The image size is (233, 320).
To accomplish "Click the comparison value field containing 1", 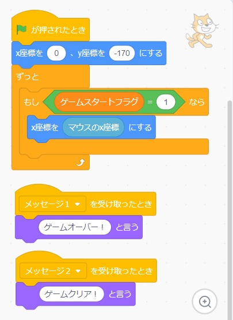I will tap(166, 102).
